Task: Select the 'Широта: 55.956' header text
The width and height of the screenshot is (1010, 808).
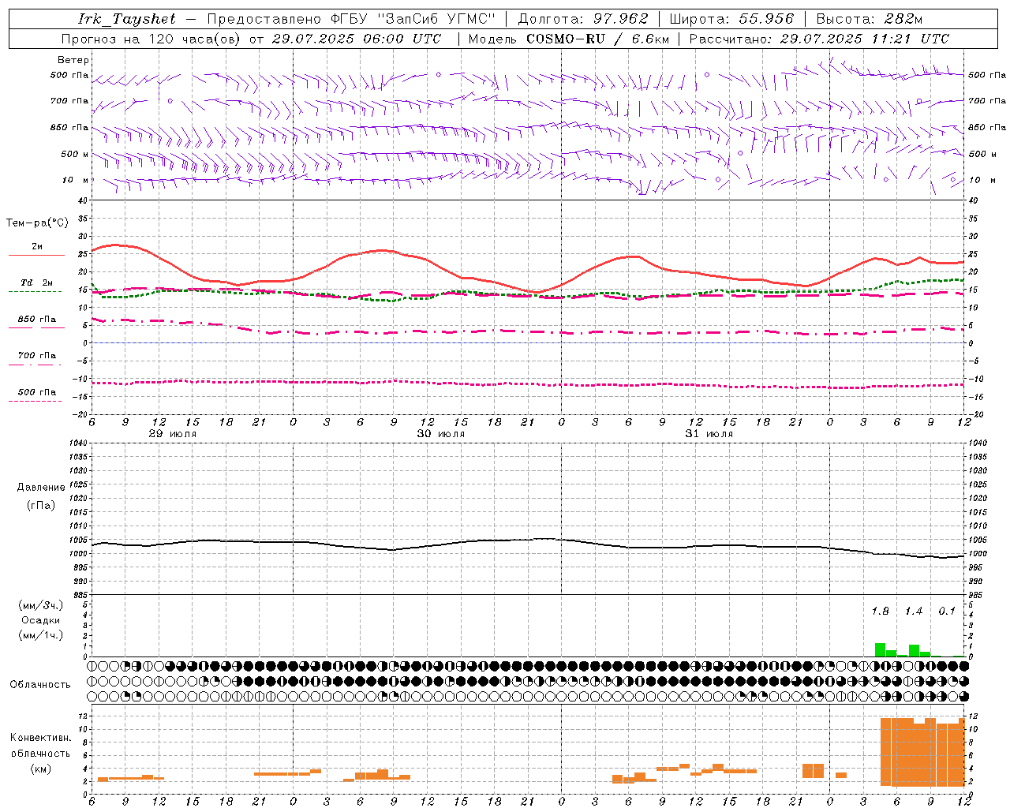Action: 731,19
